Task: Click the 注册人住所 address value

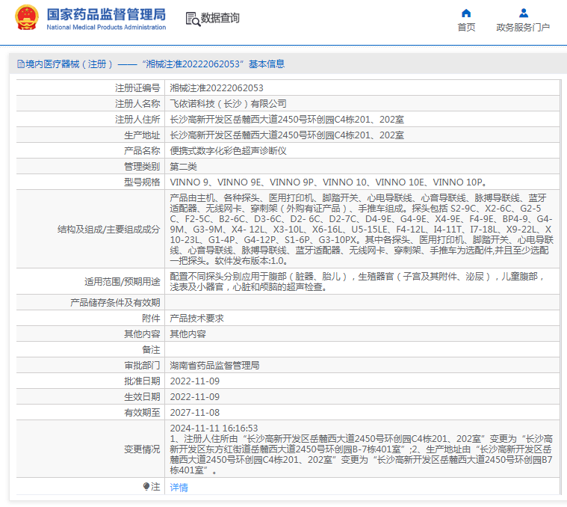Action: click(287, 120)
